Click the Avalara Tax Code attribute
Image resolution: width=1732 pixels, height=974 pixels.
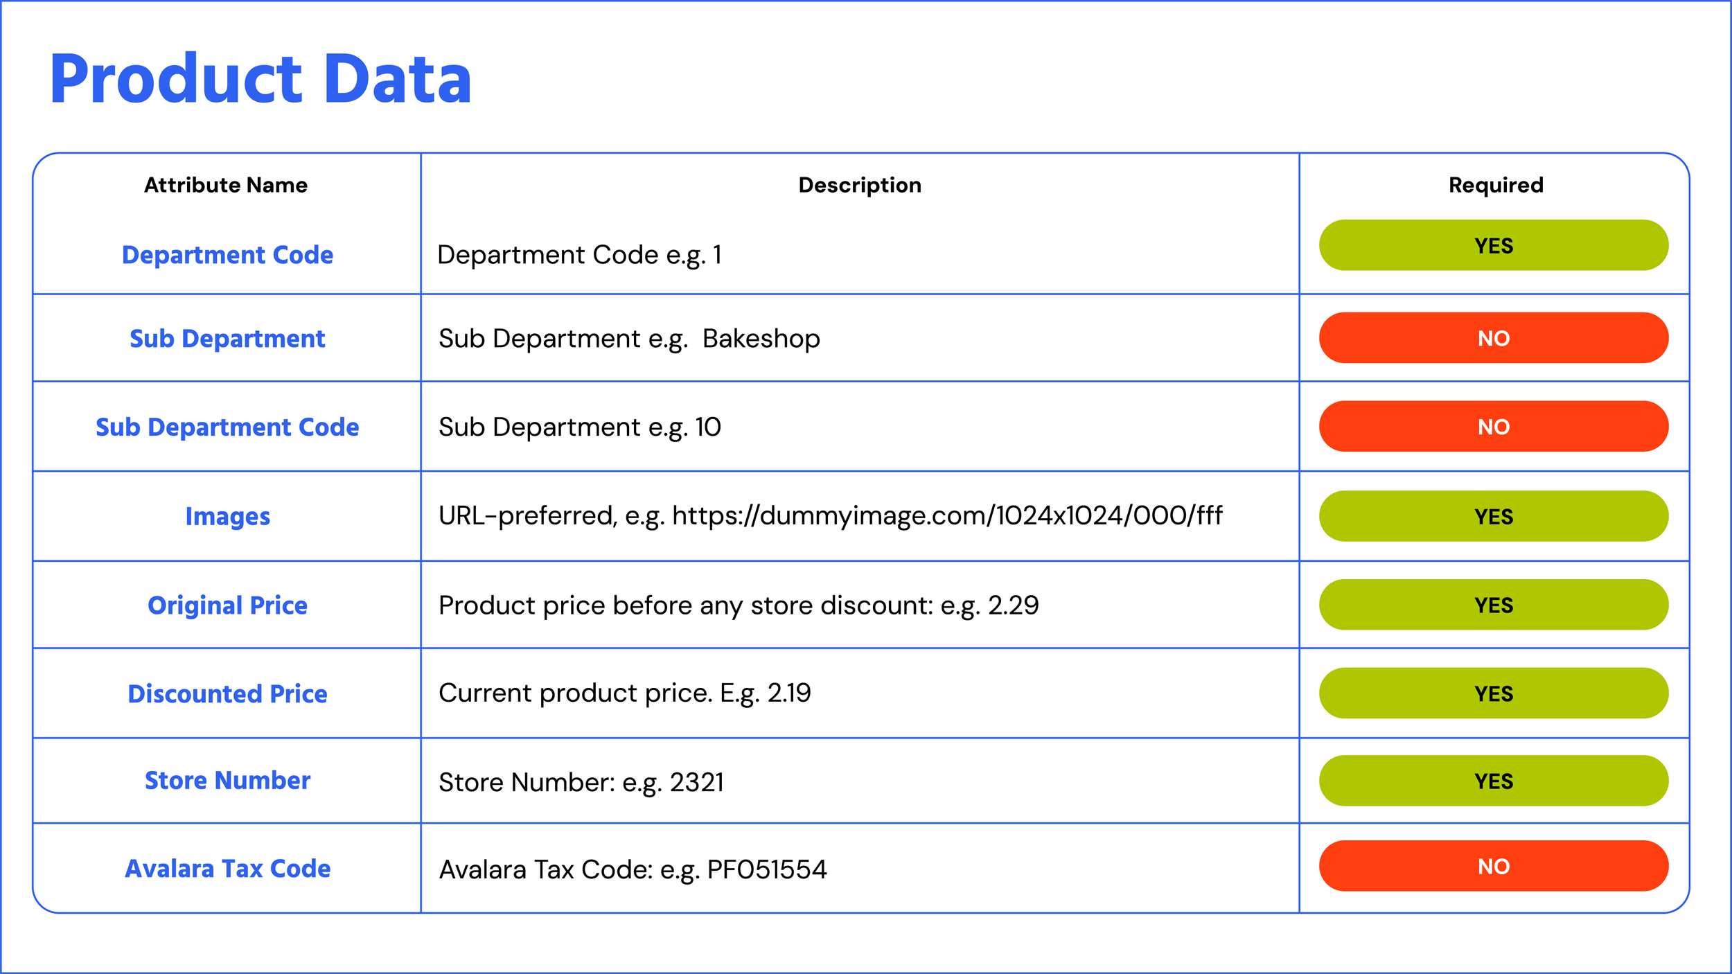227,869
